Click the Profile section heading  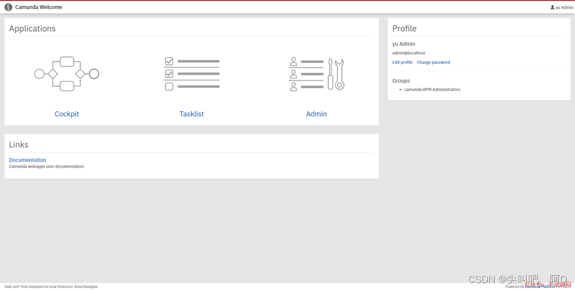click(405, 29)
